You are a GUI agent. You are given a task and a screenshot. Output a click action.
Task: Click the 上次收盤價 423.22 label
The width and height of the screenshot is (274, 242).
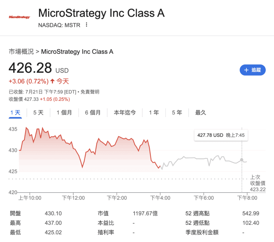258,183
